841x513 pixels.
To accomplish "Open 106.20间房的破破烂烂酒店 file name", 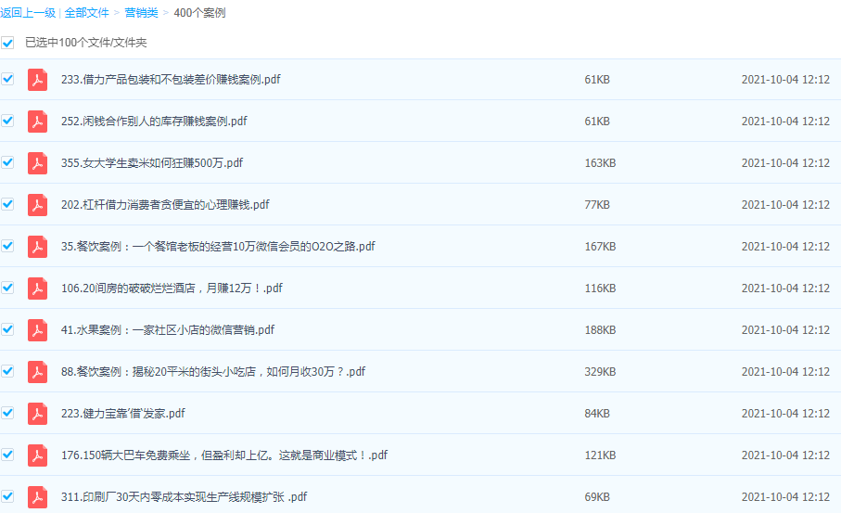I will click(x=172, y=289).
